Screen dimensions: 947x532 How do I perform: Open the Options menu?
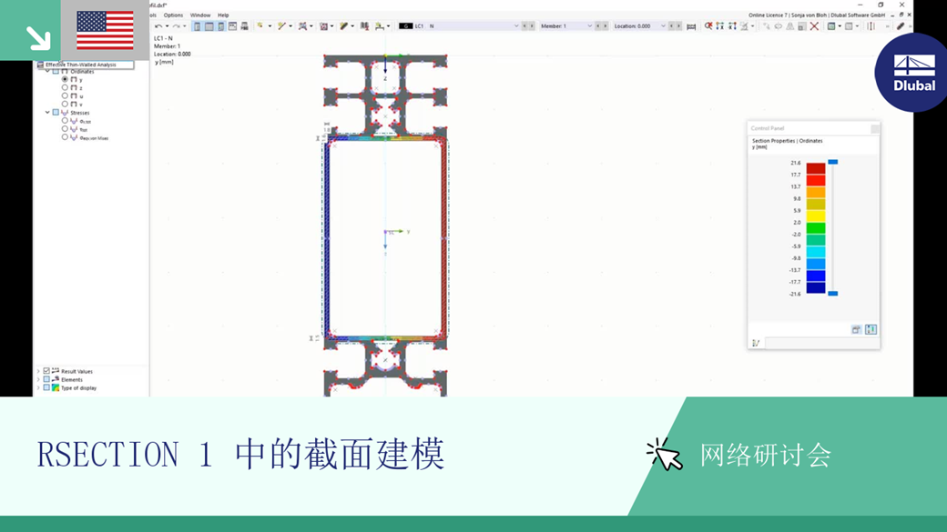pyautogui.click(x=173, y=15)
